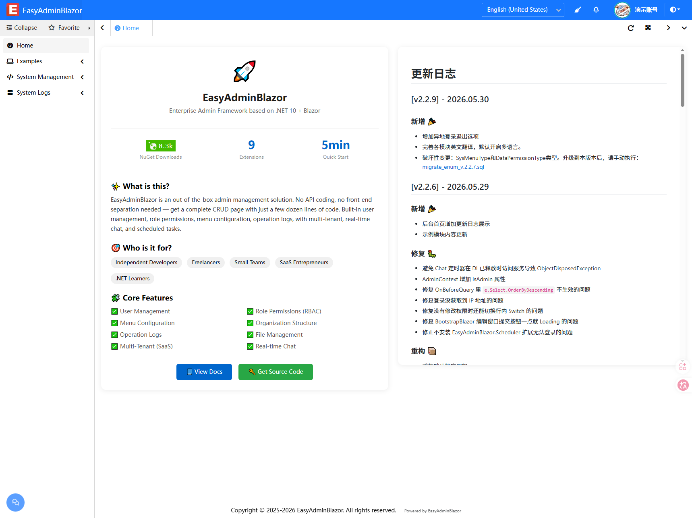The image size is (692, 518).
Task: Toggle fullscreen for the tab content
Action: [648, 28]
